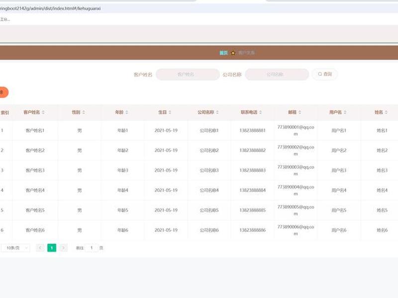Click the jump-to-page number field

92,248
